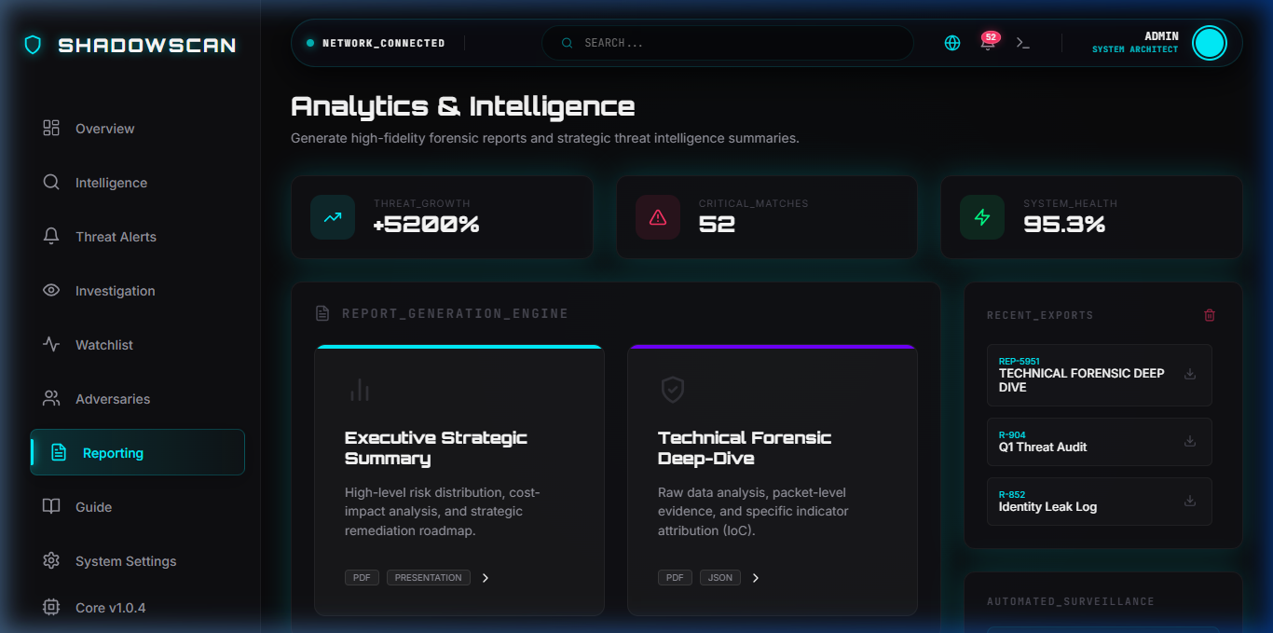Open the Overview page icon
The height and width of the screenshot is (633, 1273).
51,129
